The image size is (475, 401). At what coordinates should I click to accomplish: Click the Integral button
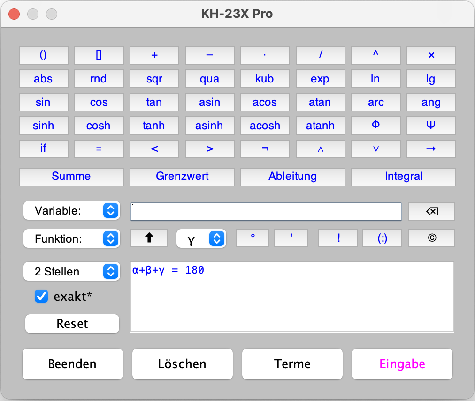coord(404,177)
